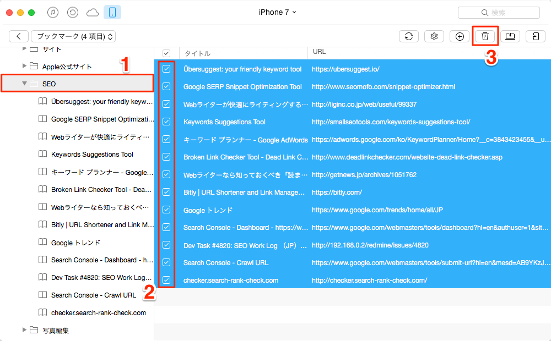Screen dimensions: 551x341
Task: Click the trash delete button
Action: coord(485,36)
